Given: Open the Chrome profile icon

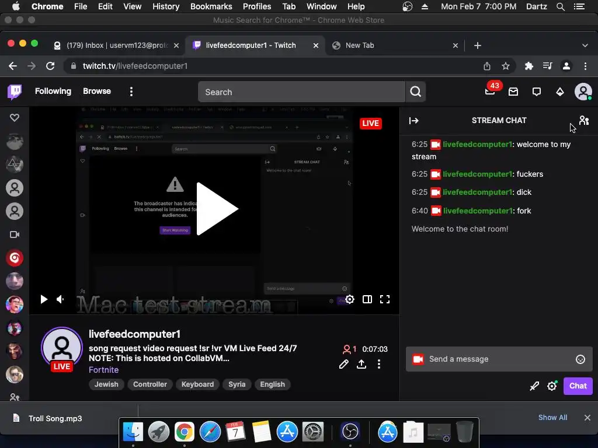Looking at the screenshot, I should (566, 66).
